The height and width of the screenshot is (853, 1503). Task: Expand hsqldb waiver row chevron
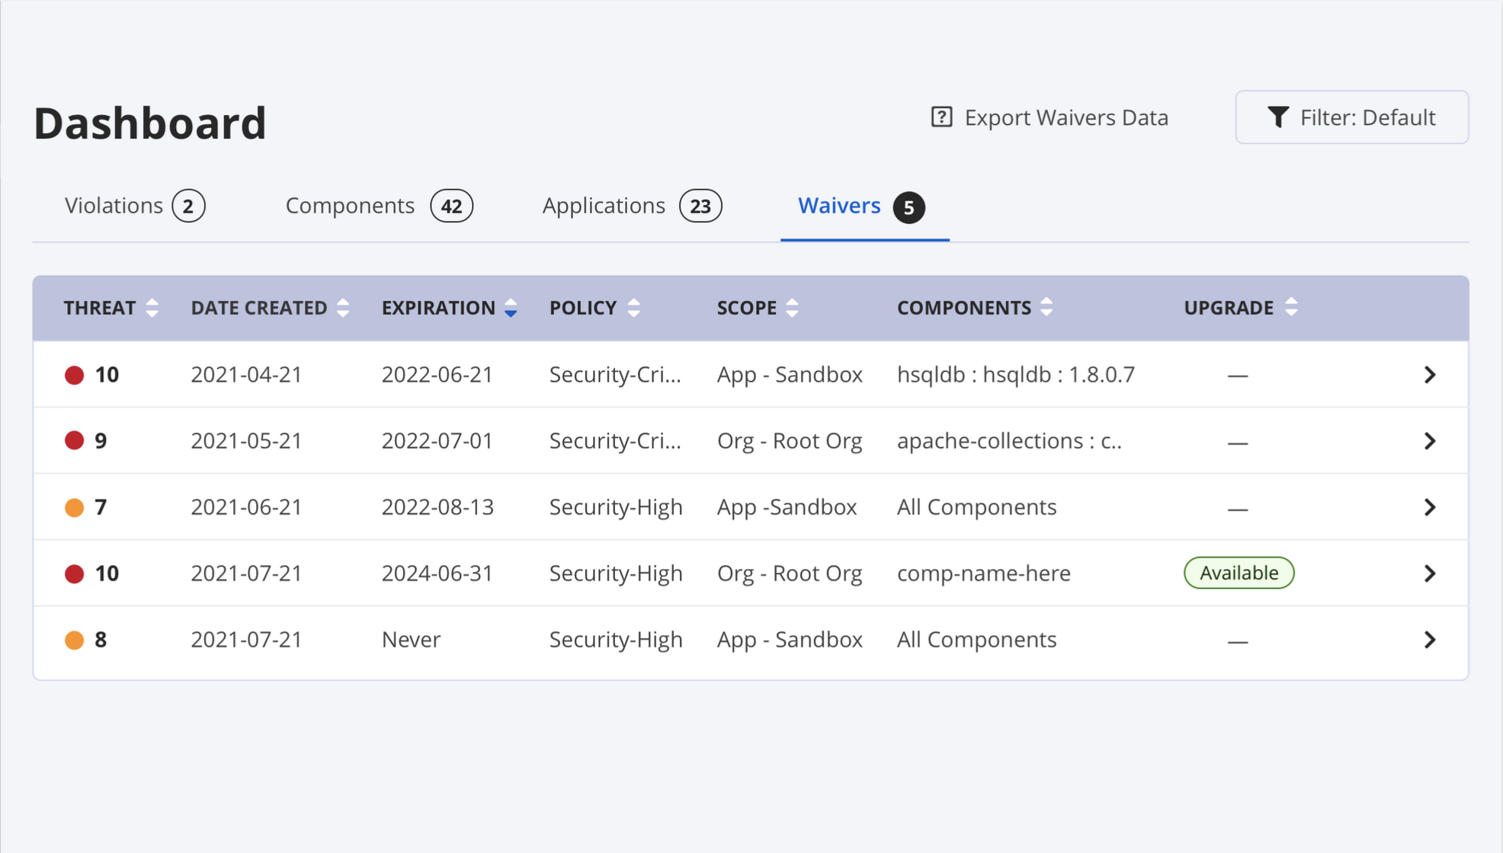1430,375
